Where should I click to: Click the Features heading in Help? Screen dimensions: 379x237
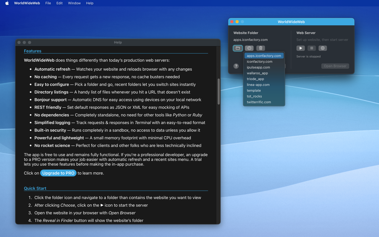click(32, 51)
